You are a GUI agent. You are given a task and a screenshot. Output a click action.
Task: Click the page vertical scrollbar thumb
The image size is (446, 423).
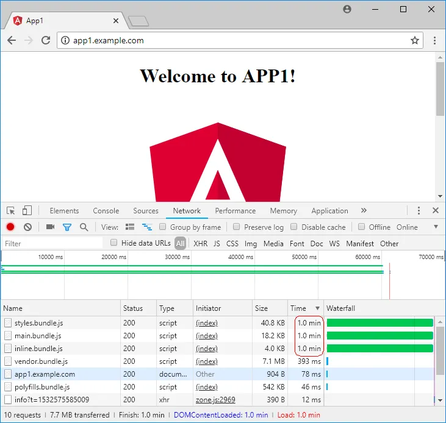(x=440, y=88)
